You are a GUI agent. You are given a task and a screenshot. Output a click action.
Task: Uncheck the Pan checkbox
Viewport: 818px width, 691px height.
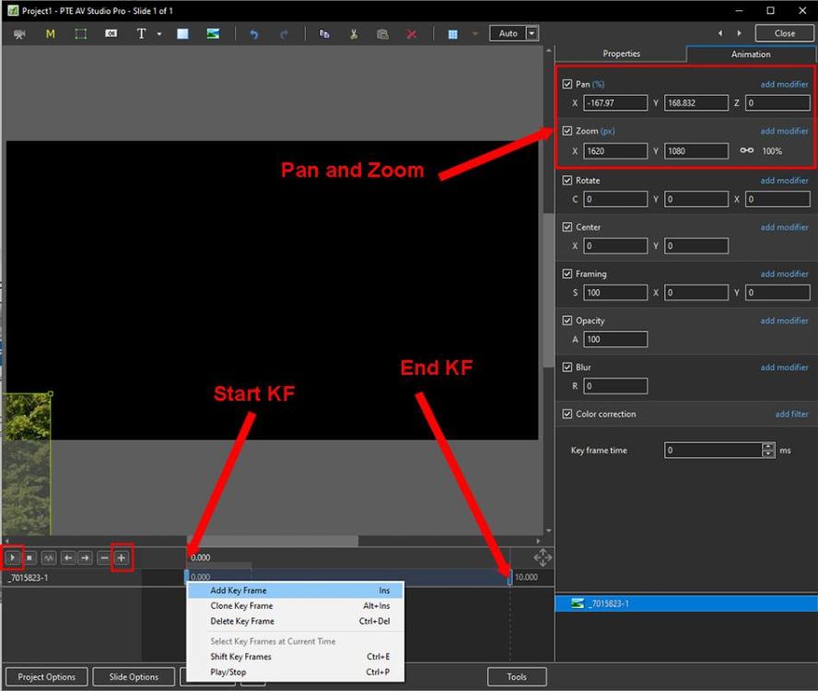click(567, 84)
